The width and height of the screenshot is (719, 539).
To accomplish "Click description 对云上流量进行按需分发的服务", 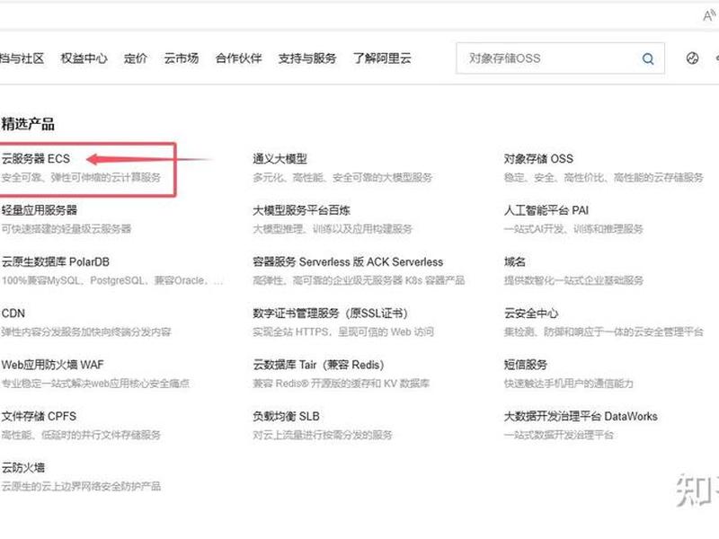I will pos(323,435).
